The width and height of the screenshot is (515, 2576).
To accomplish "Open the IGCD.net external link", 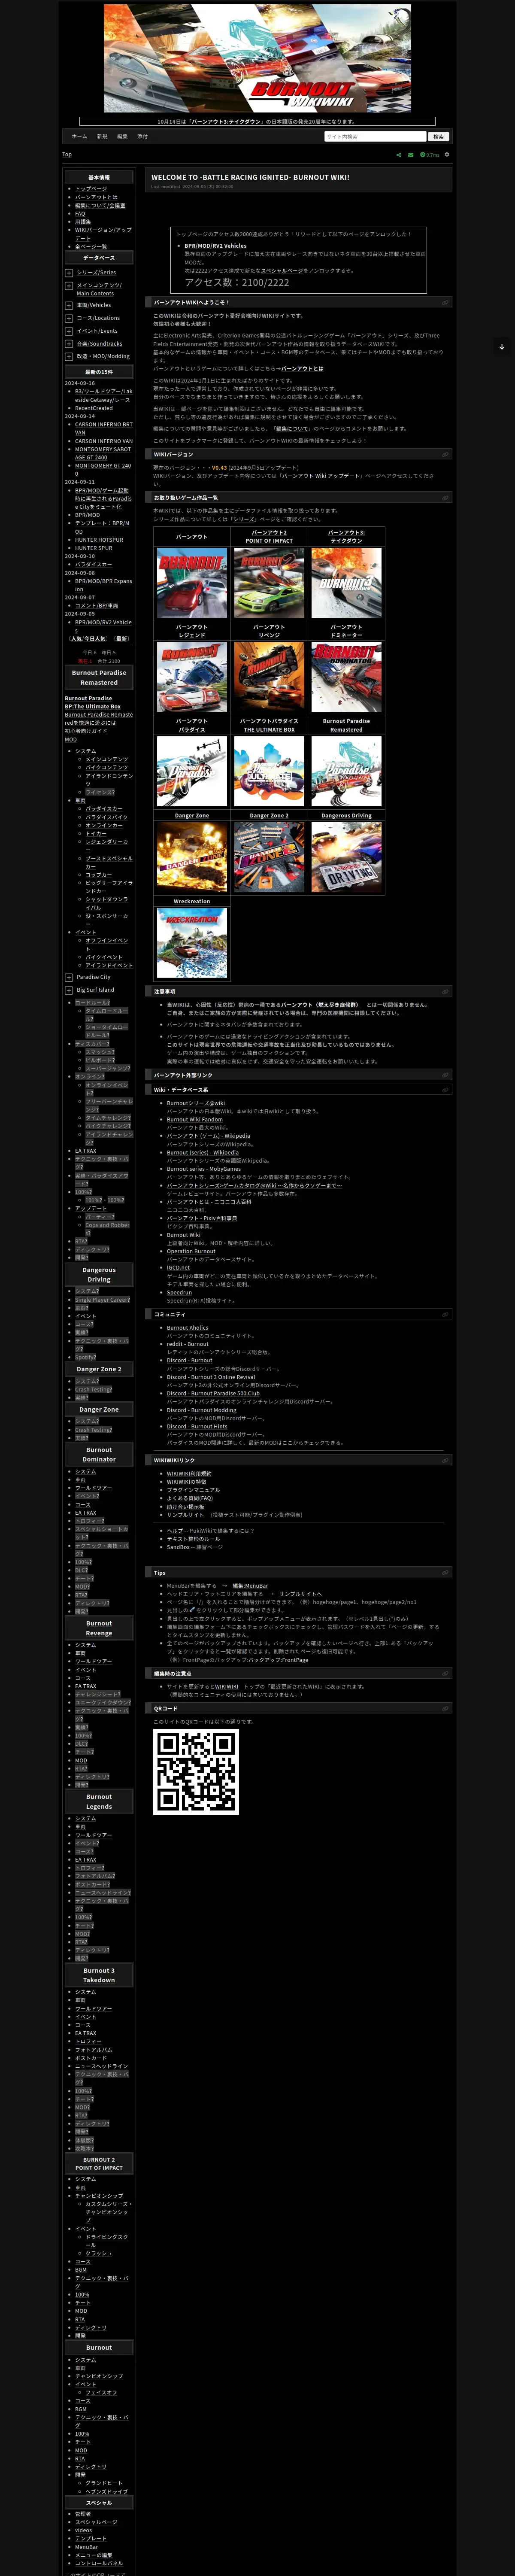I will (178, 1268).
